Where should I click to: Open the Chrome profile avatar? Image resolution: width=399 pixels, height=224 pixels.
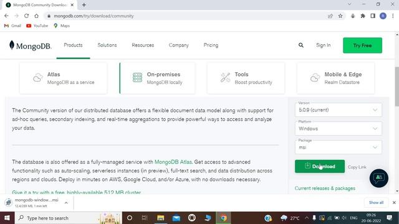tap(383, 16)
